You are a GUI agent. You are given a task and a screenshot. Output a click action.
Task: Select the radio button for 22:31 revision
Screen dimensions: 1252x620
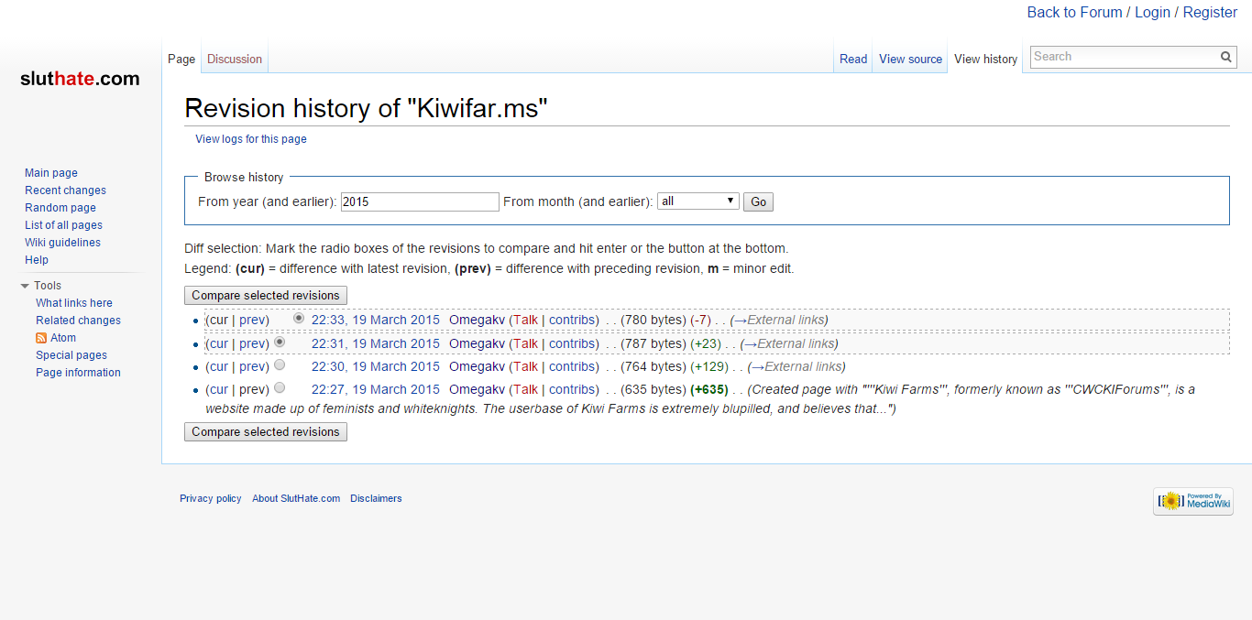280,342
